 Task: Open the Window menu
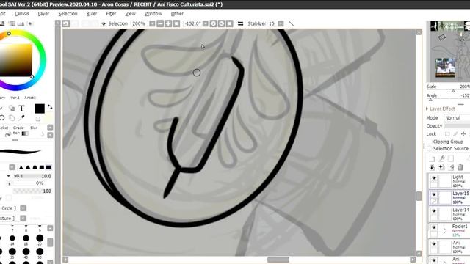[x=153, y=14]
